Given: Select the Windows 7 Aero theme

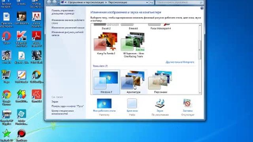Looking at the screenshot, I should coord(106,82).
